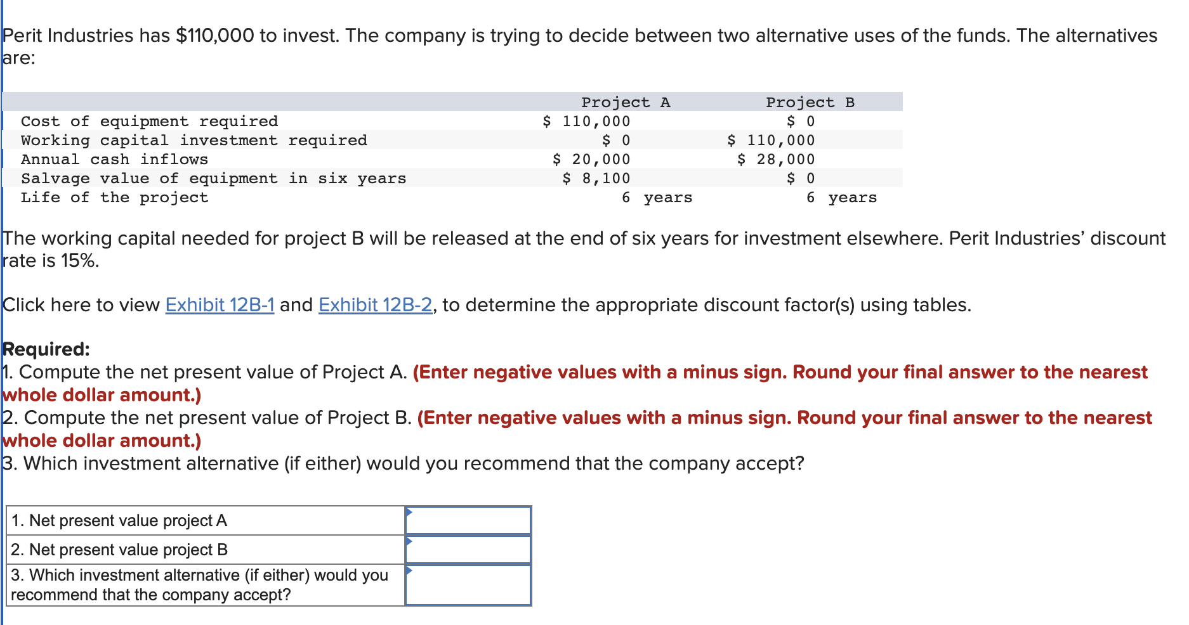Image resolution: width=1189 pixels, height=625 pixels.
Task: Open the investment alternative recommendation answer cell
Action: [x=468, y=585]
